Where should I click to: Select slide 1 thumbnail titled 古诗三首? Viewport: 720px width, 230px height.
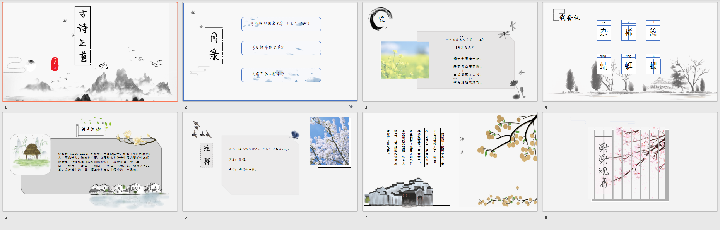point(90,52)
